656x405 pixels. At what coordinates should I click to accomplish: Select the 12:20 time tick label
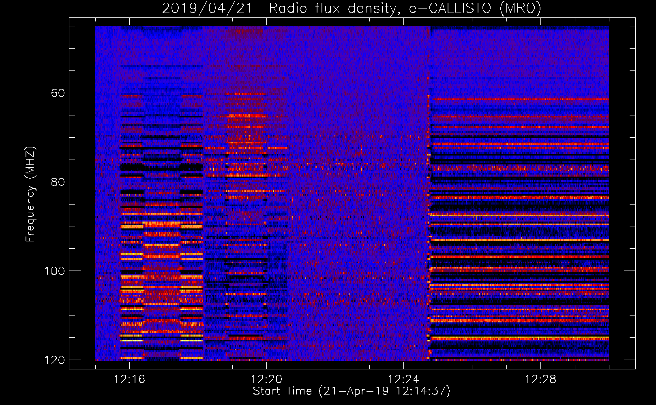click(x=266, y=379)
